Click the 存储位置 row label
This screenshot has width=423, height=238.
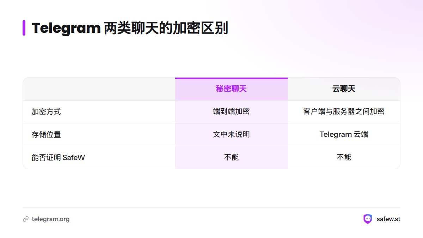coord(46,135)
